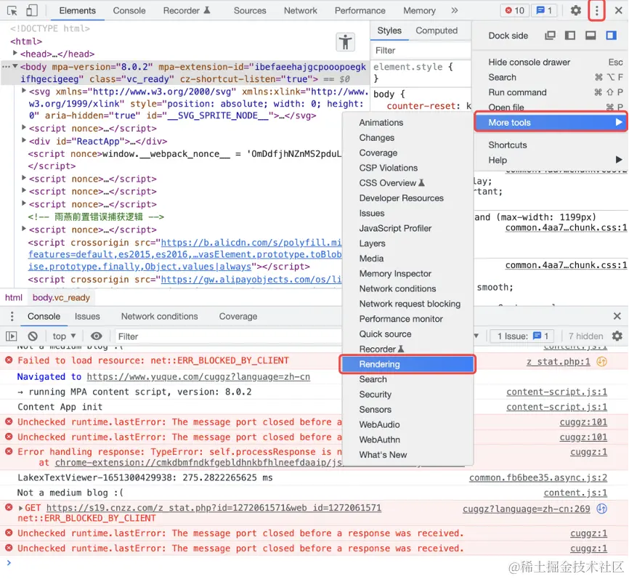Collapse the body element node

15,66
